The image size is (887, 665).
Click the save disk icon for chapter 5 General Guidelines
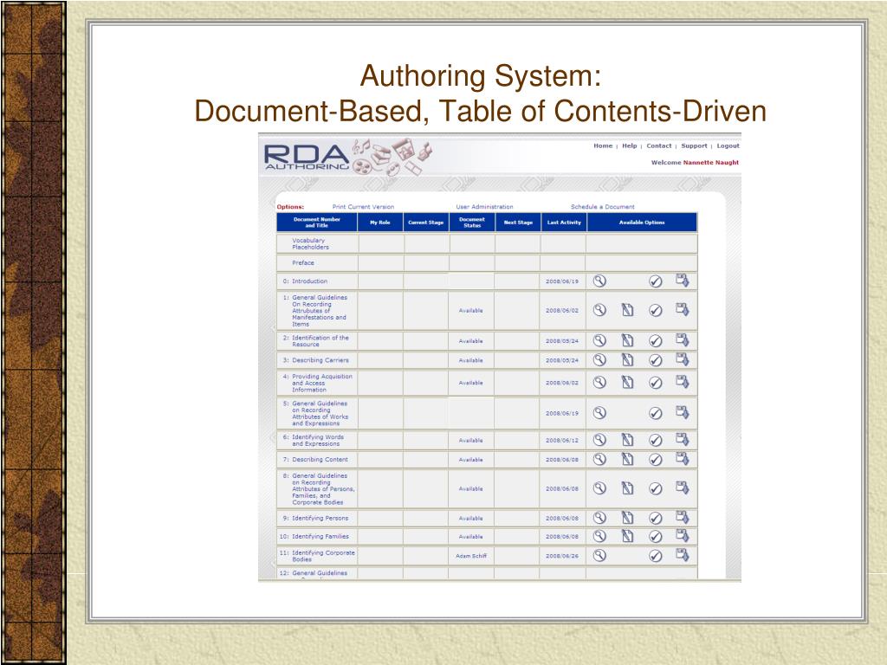[683, 412]
